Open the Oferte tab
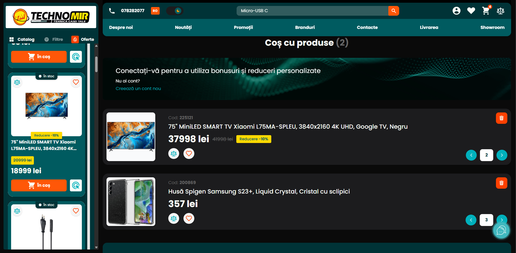The image size is (516, 253). (x=83, y=39)
